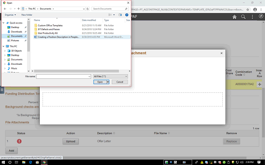This screenshot has width=265, height=165.
Task: Open the Chrome three-dot menu
Action: (x=261, y=9)
